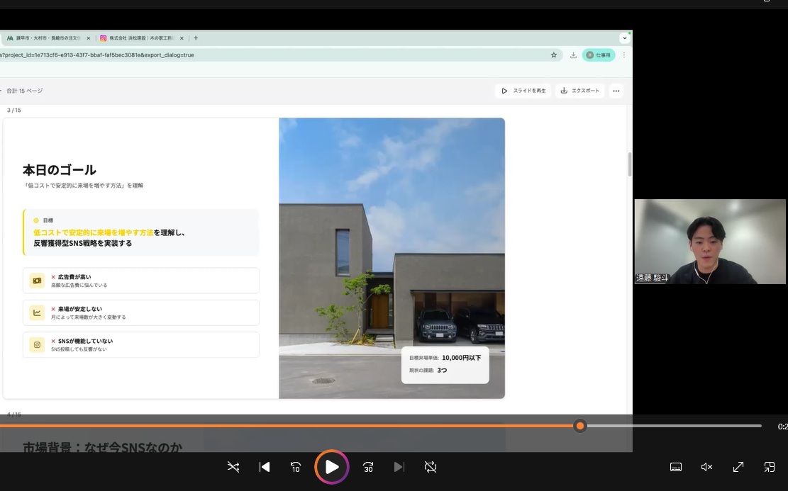Select the 諫早市・大村市 browser tab
The height and width of the screenshot is (491, 788).
click(47, 38)
